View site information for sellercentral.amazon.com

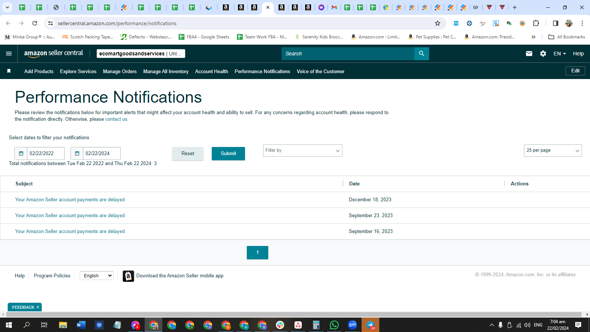coord(51,23)
